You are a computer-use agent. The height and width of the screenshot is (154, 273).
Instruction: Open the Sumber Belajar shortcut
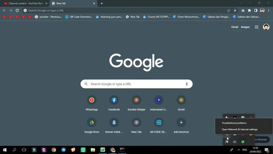coord(136,104)
